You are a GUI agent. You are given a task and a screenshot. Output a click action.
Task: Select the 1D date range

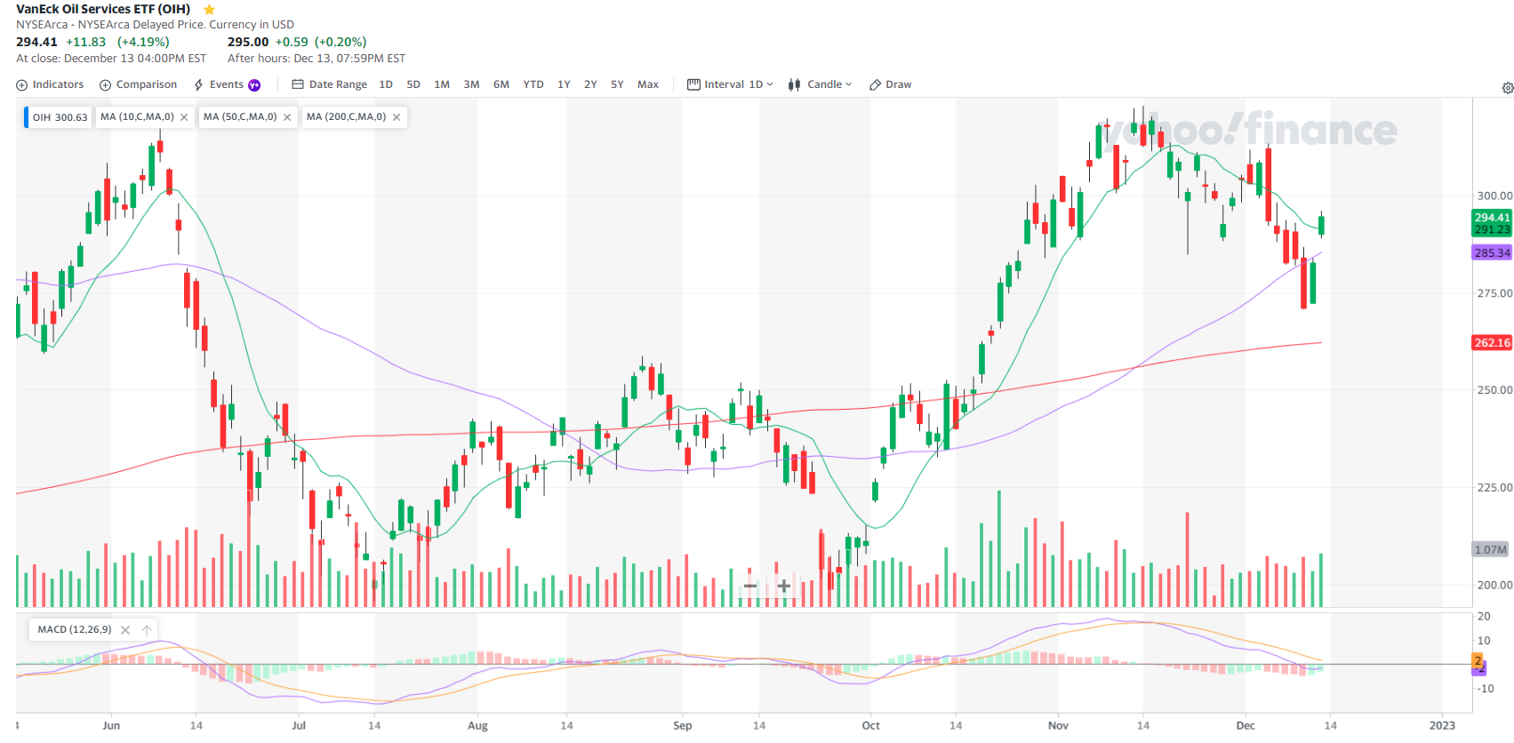[x=386, y=84]
